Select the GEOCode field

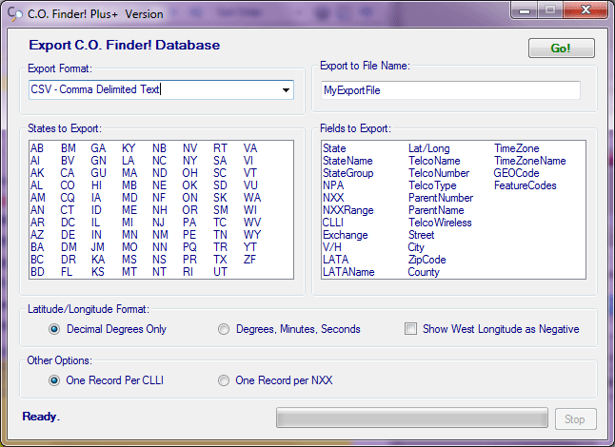(516, 173)
